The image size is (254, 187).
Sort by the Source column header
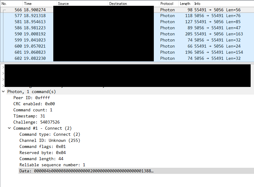(x=82, y=4)
